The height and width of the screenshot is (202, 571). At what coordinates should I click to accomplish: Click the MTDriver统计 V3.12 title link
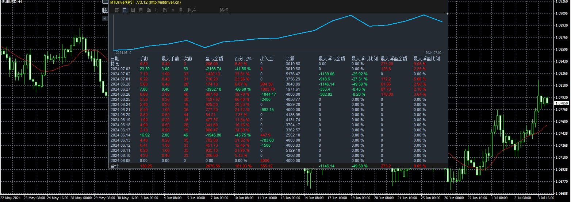(x=145, y=2)
